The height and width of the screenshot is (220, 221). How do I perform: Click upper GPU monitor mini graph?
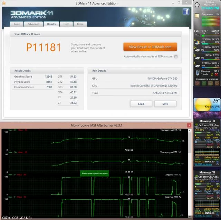[207, 152]
